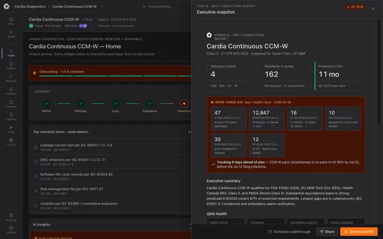This screenshot has width=383, height=239.
Task: Open the Inbox sidebar icon
Action: click(11, 21)
